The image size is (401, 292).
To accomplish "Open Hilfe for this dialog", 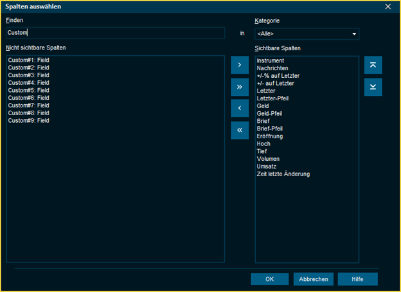I will pos(359,279).
